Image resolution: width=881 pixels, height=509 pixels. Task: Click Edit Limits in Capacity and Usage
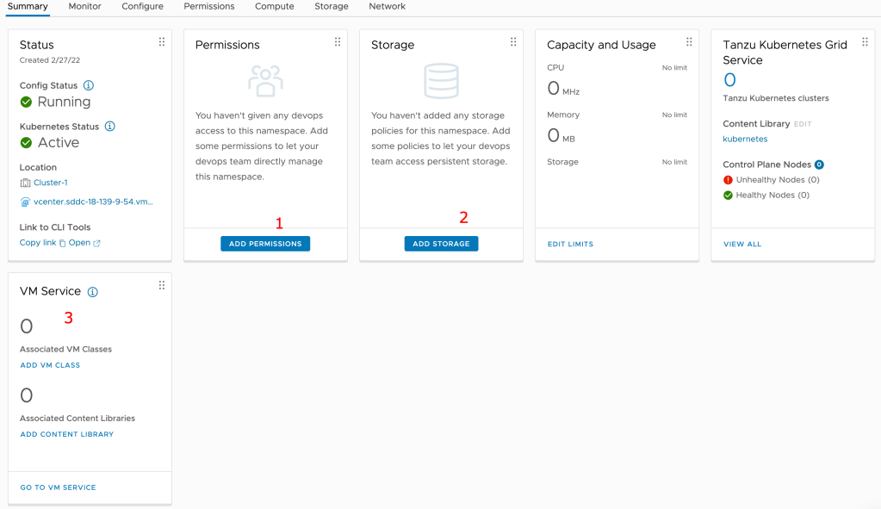click(x=570, y=245)
